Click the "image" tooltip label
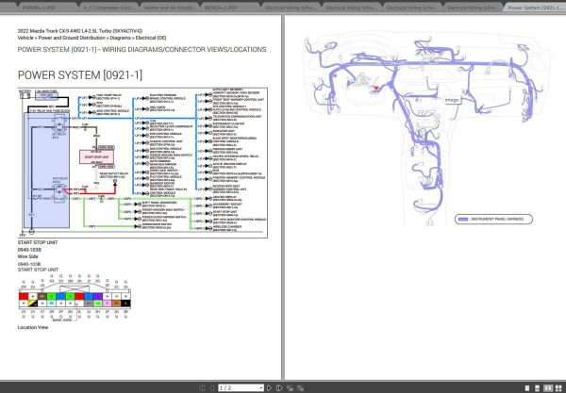The height and width of the screenshot is (393, 566). [452, 100]
